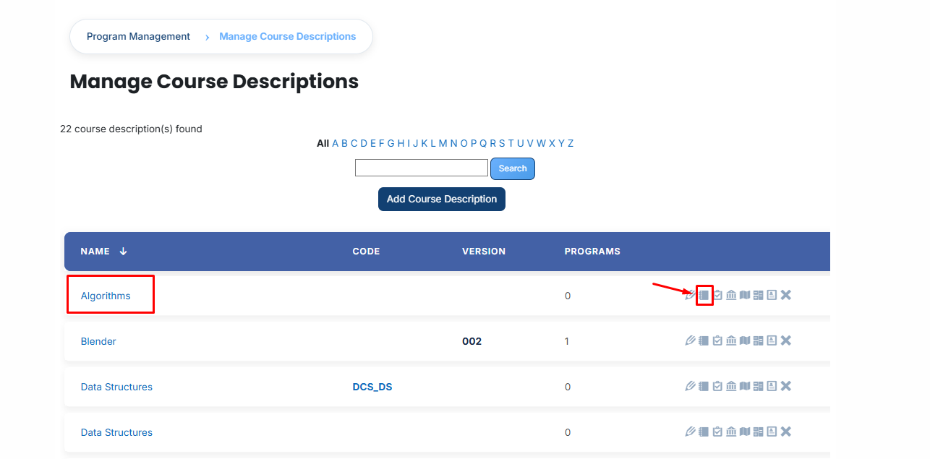Open the Blender course link

98,341
